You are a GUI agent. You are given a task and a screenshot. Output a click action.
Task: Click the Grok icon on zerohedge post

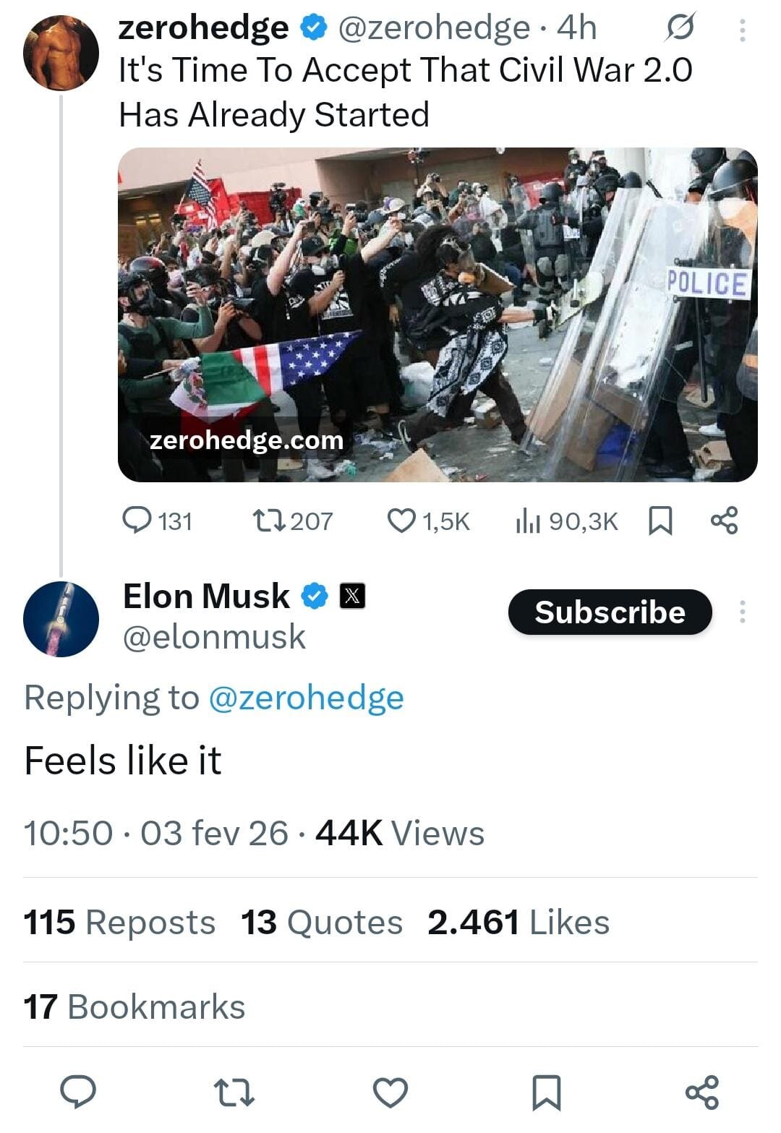[680, 29]
